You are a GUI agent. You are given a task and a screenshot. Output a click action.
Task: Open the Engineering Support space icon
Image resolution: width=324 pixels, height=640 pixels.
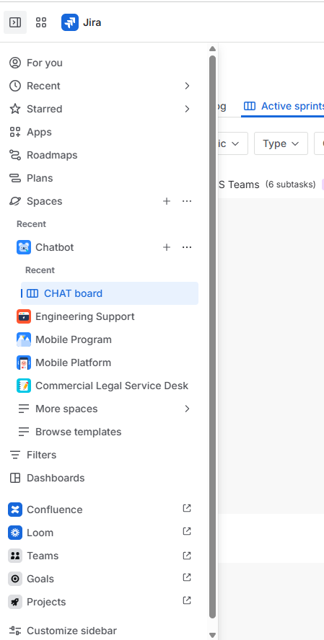(24, 316)
